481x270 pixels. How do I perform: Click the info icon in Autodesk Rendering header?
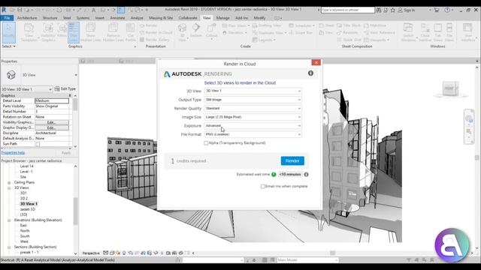[x=310, y=73]
